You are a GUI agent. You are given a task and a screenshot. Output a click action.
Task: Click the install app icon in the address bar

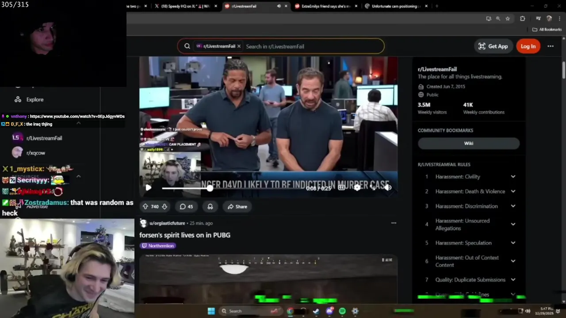click(488, 19)
